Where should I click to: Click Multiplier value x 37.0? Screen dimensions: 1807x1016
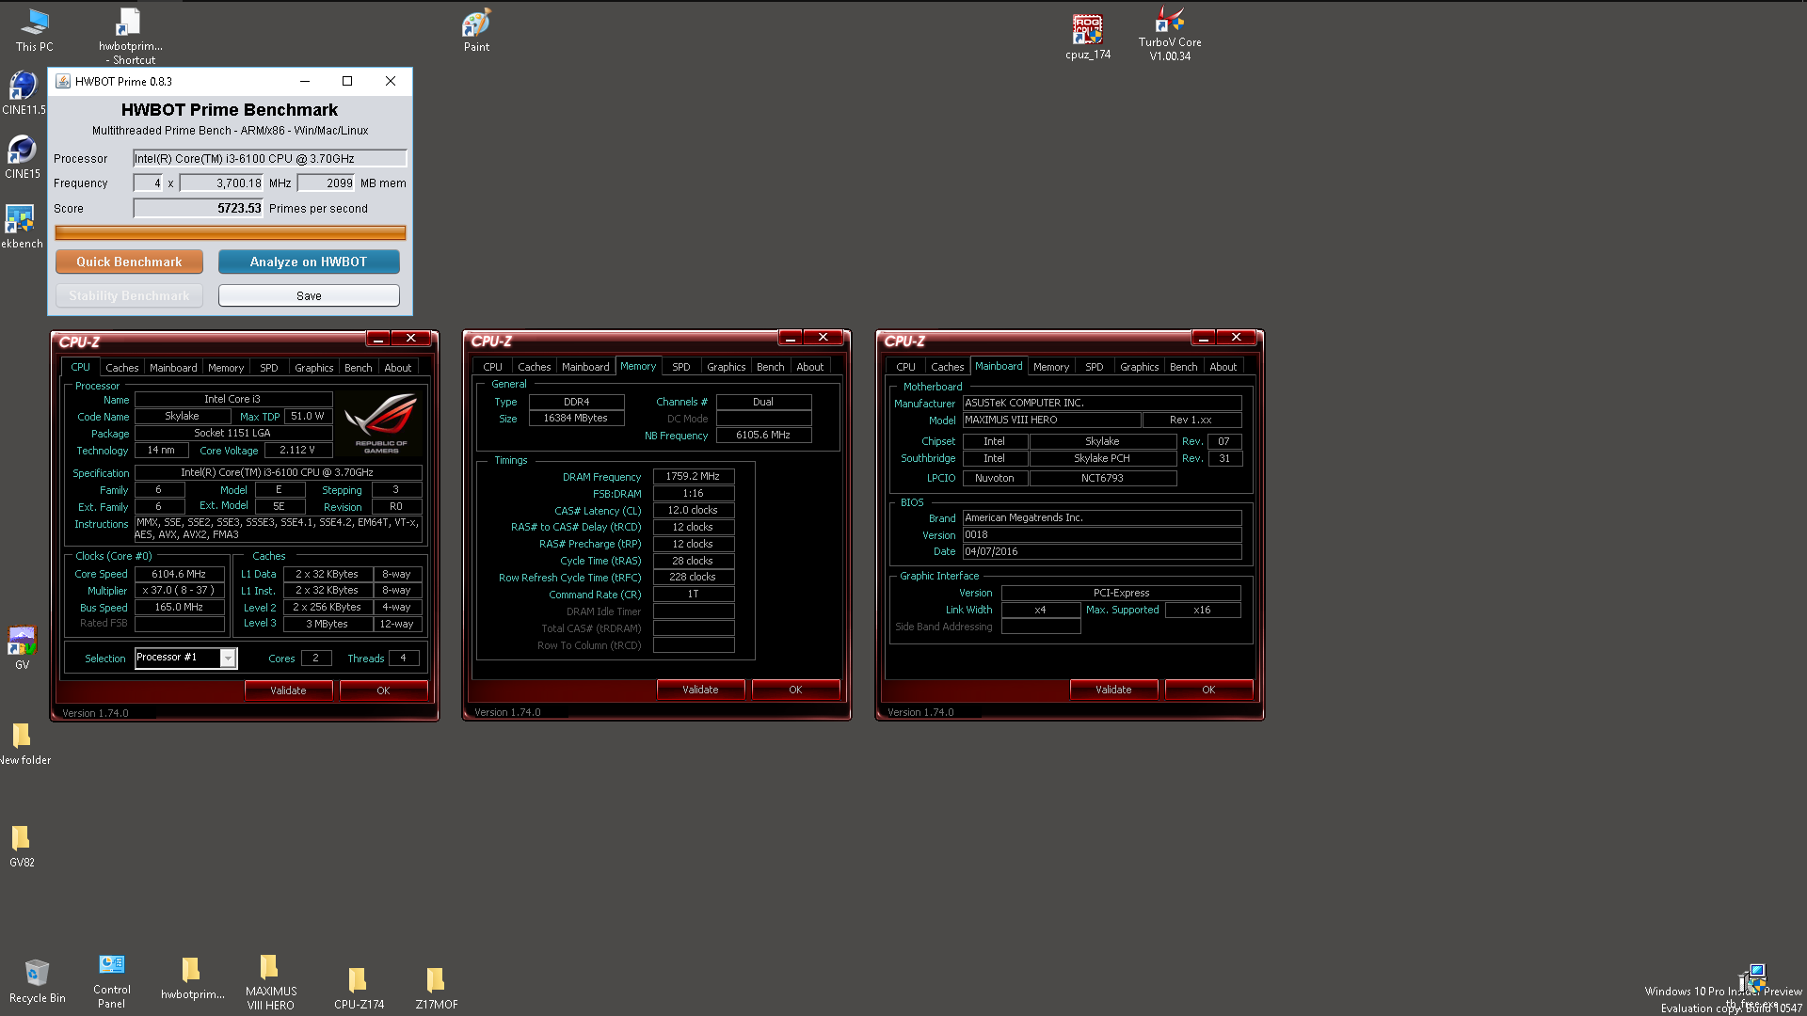click(179, 591)
